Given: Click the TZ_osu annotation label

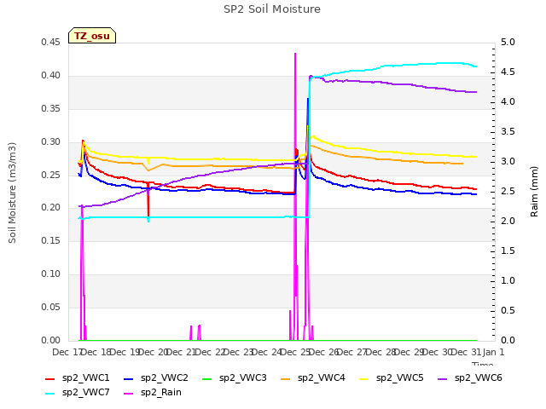Looking at the screenshot, I should point(92,36).
